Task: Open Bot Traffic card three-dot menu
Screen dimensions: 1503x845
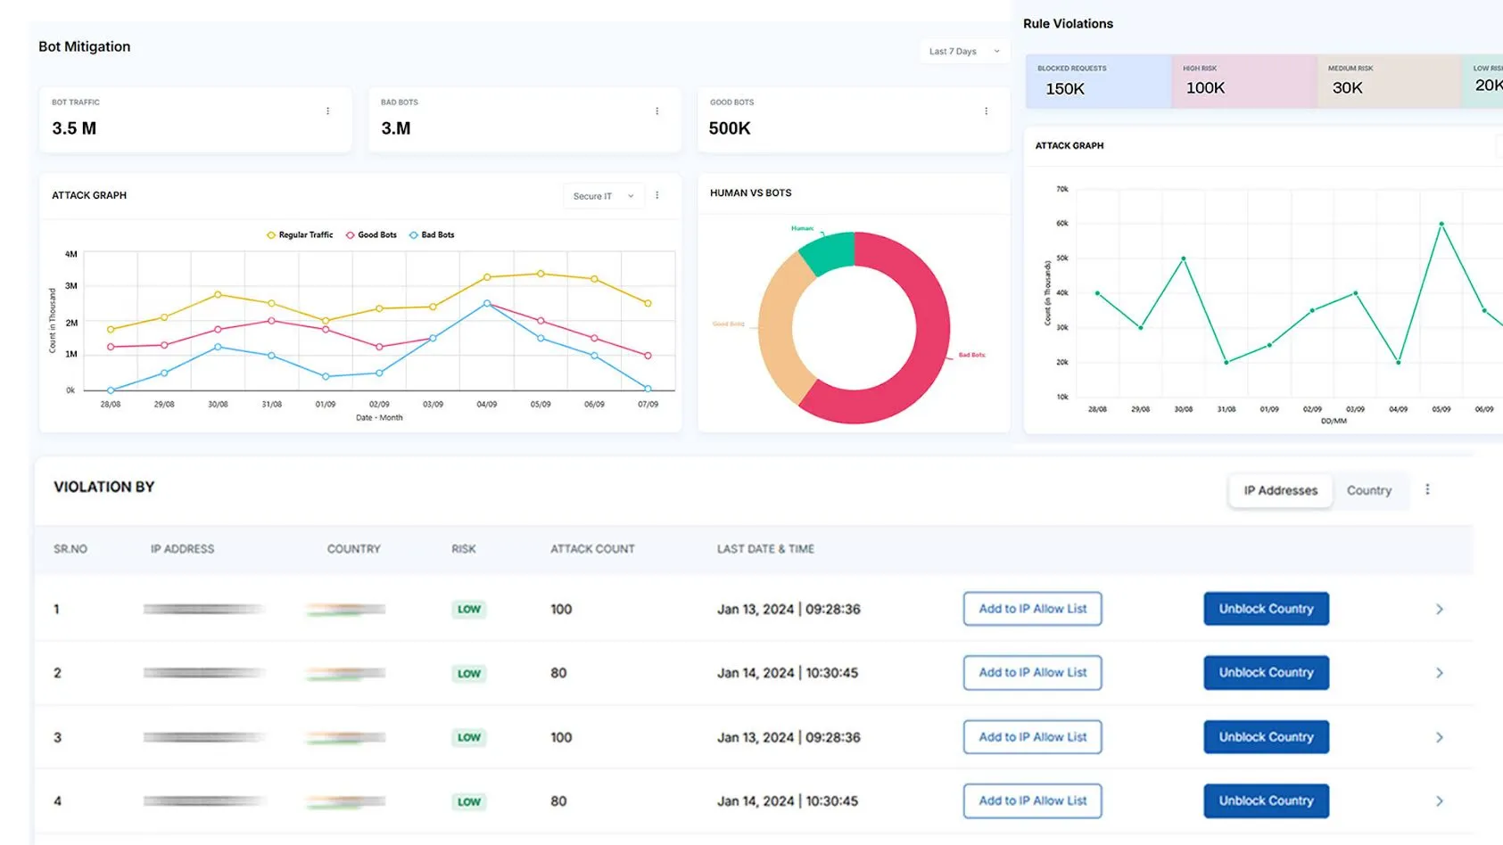Action: click(x=327, y=111)
